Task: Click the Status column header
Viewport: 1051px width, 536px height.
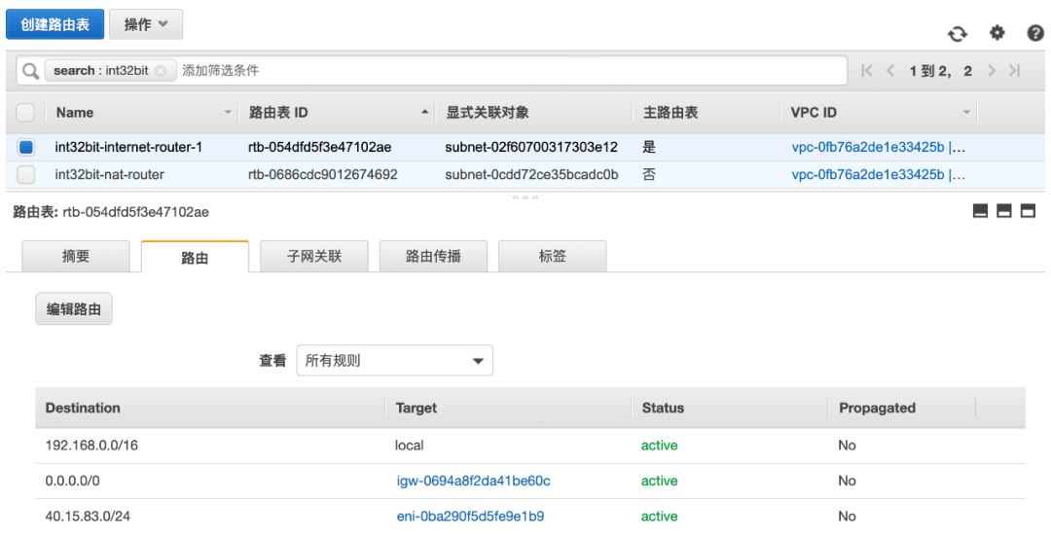Action: (x=663, y=408)
